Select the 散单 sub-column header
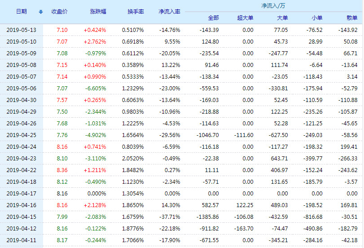 pyautogui.click(x=352, y=18)
